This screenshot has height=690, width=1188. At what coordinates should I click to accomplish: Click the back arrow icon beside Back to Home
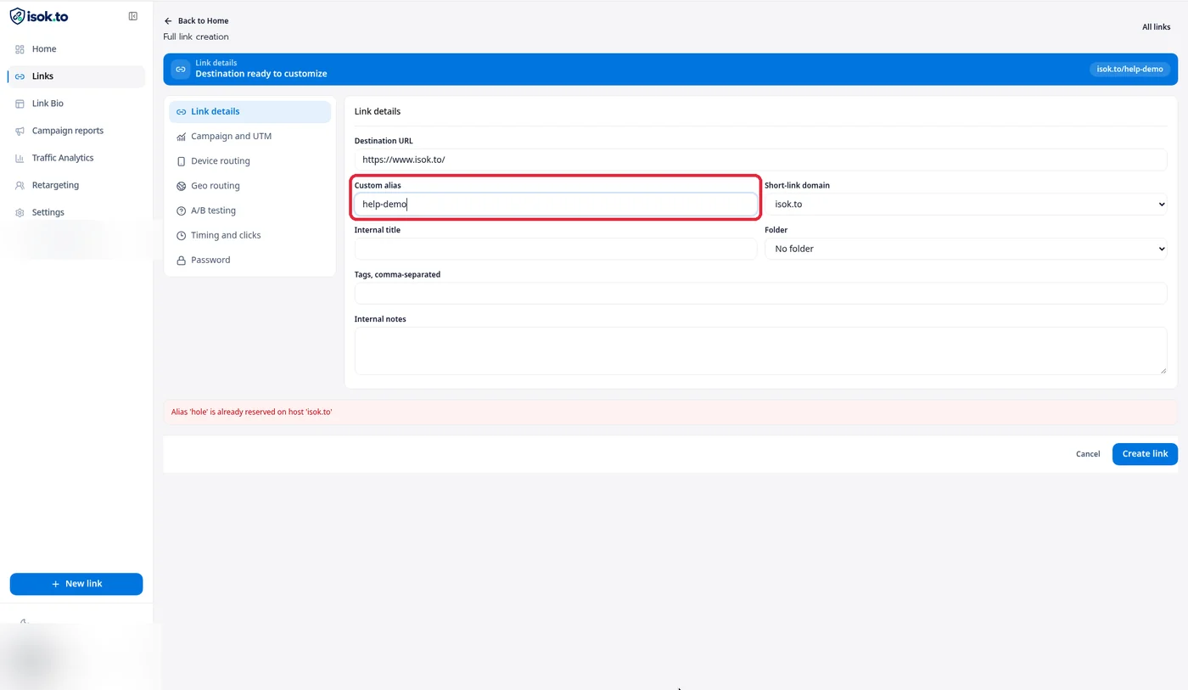[168, 20]
